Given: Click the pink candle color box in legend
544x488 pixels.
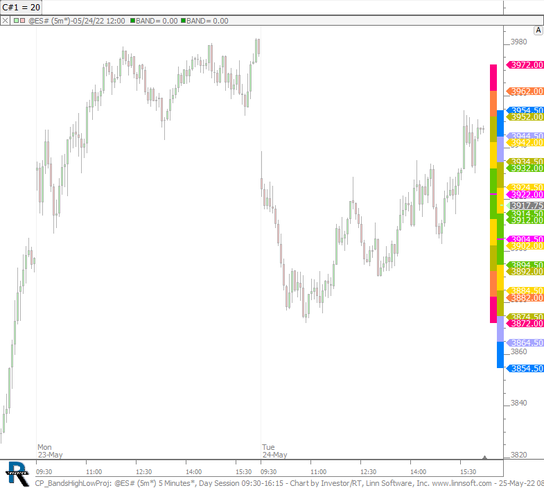Looking at the screenshot, I should pyautogui.click(x=23, y=21).
